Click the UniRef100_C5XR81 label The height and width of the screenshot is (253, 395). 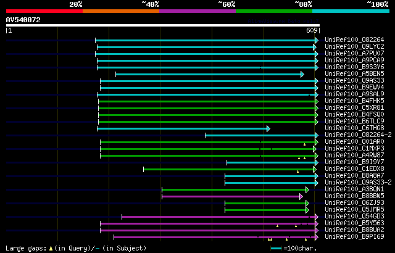tap(354, 108)
